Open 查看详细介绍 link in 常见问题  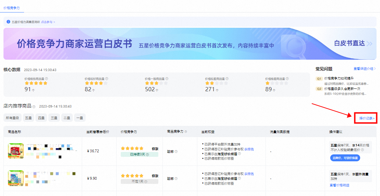click(x=365, y=69)
